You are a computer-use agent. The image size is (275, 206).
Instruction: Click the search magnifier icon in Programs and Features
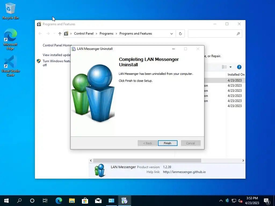[238, 34]
